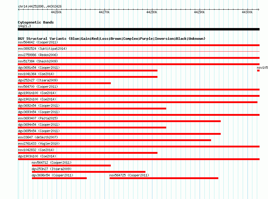Open dgv3692n54 (Cooper2011) label
This screenshot has height=199, width=268.
pos(39,106)
